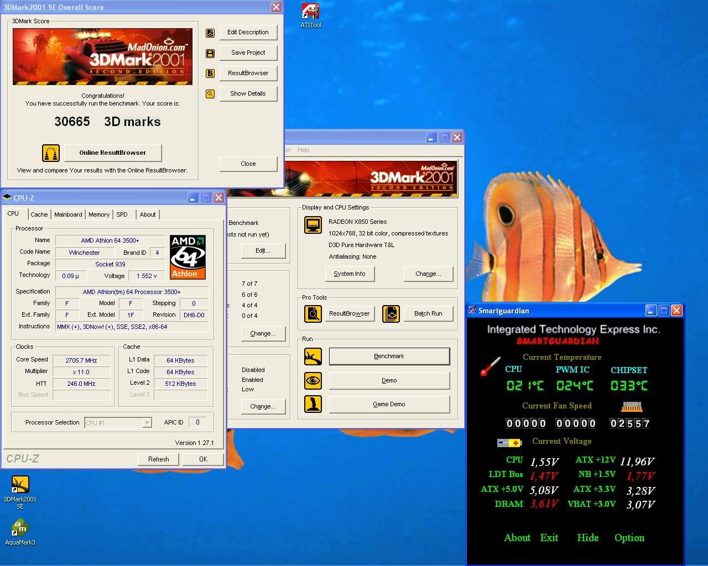Click Change... in Display and CPU Settings
The width and height of the screenshot is (708, 566).
pos(428,274)
